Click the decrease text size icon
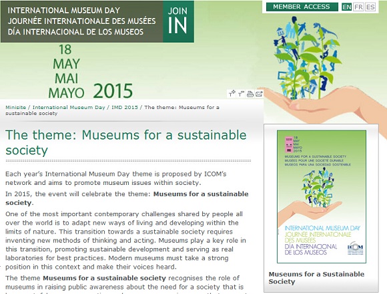Image resolution: width=387 pixels, height=294 pixels. coord(241,94)
